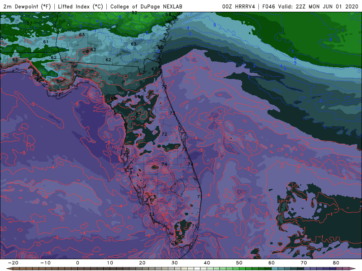Screen dimensions: 362x271
Task: Click the "0" color scale label
Action: coord(77,263)
